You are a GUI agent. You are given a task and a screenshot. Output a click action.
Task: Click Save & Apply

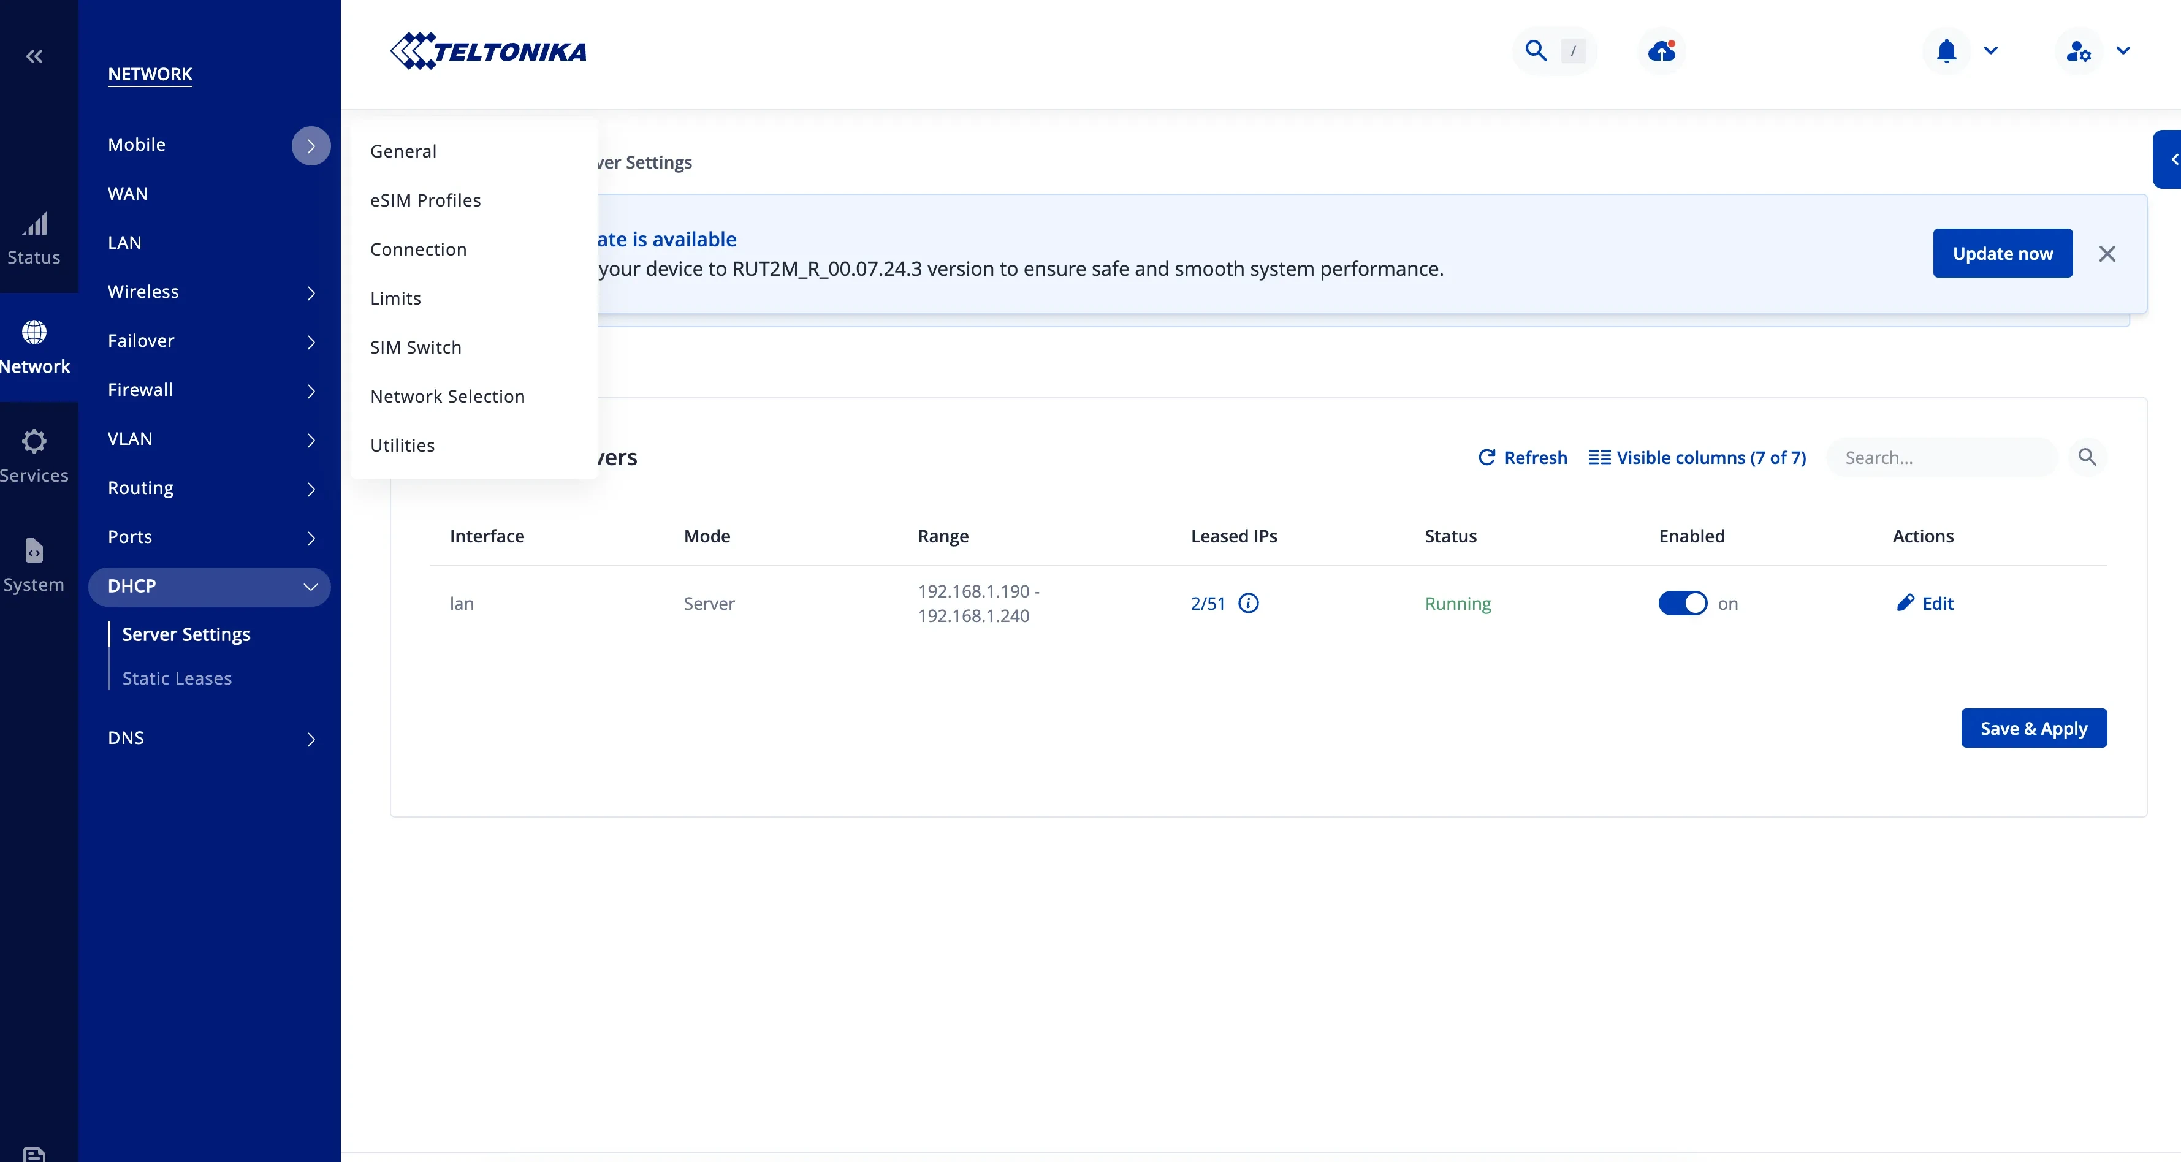[x=2034, y=729]
